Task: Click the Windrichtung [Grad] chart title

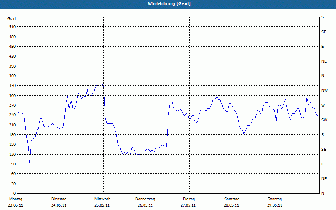Action: 169,4
